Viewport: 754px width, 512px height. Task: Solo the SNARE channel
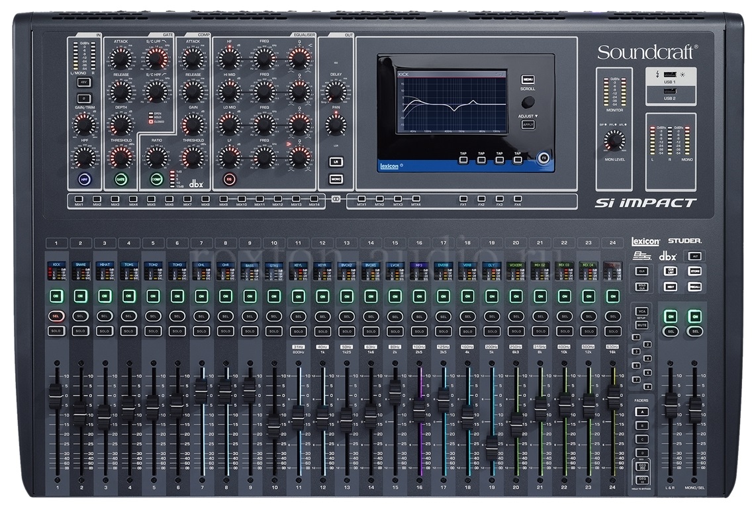click(x=80, y=330)
